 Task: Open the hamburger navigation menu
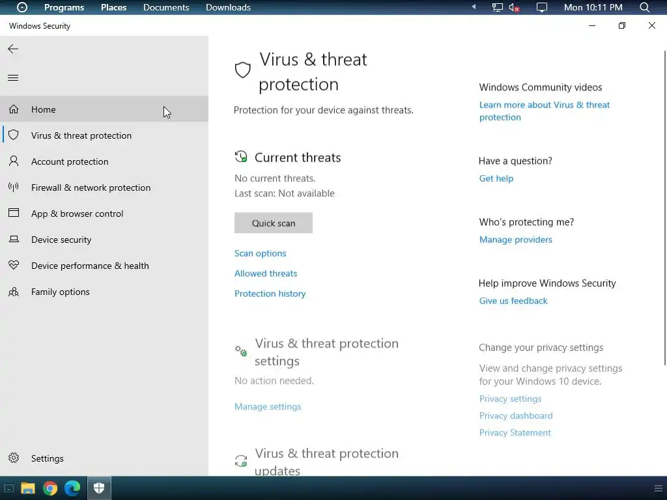(13, 78)
